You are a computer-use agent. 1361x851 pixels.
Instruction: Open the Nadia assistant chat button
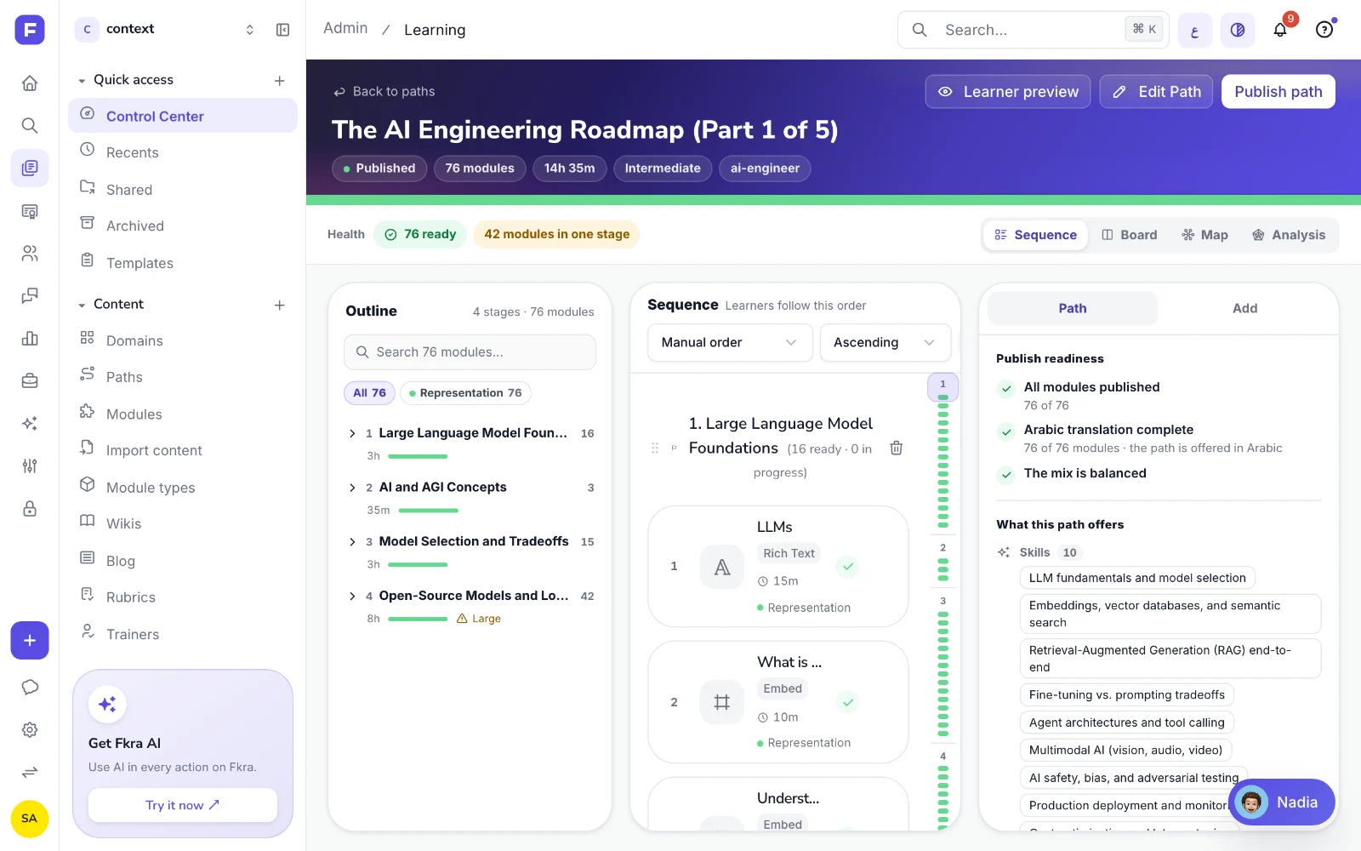1282,802
